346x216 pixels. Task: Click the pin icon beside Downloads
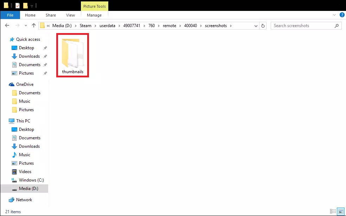[45, 56]
